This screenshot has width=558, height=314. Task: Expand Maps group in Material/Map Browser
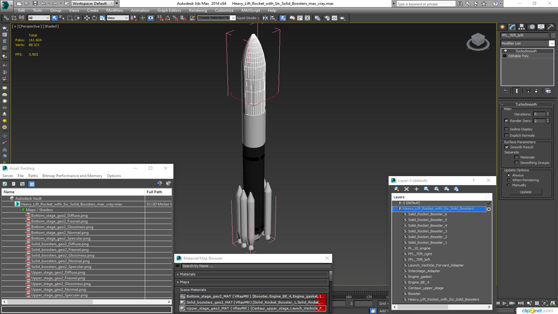click(178, 282)
